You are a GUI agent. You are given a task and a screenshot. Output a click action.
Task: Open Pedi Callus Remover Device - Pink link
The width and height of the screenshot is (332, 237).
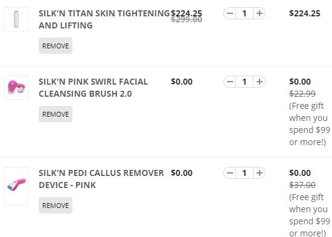tap(101, 179)
